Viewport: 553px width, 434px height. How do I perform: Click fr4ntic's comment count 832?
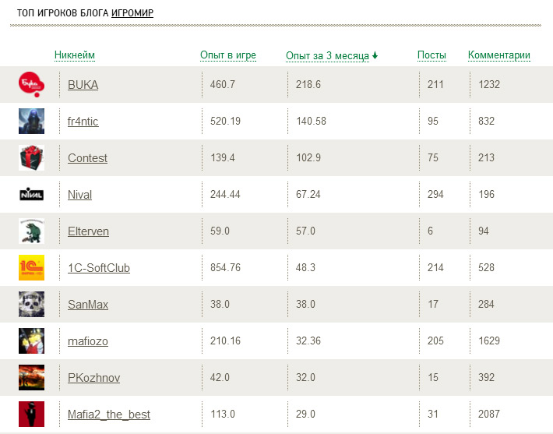(486, 121)
